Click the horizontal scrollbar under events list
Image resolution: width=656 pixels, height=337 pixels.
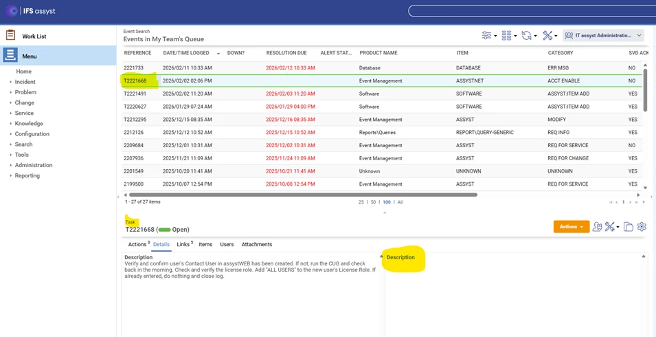[x=300, y=195]
